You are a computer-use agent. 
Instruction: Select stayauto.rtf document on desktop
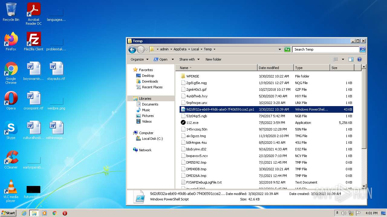pos(56,71)
